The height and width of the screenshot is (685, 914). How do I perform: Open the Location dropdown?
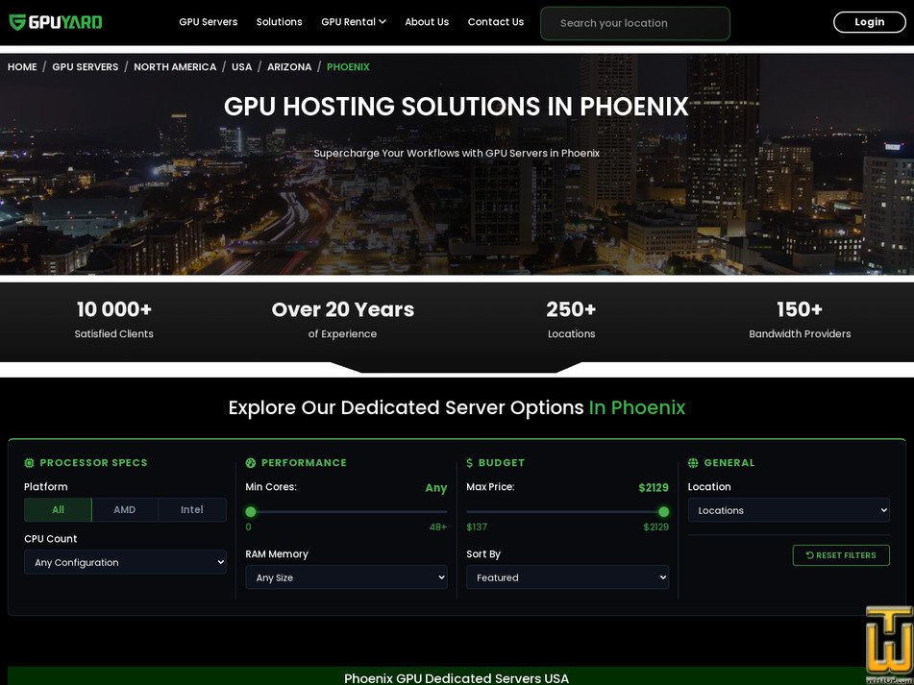(x=789, y=510)
